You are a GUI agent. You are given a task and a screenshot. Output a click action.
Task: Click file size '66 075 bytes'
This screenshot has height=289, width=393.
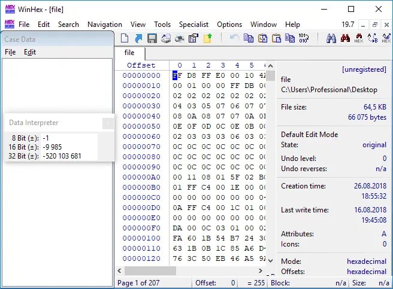(367, 117)
